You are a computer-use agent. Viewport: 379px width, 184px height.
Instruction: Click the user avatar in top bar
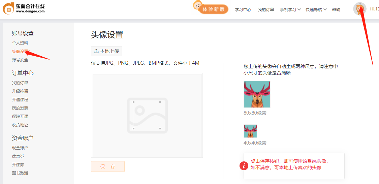(x=359, y=9)
